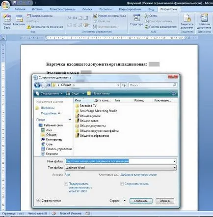Click author name Alex link
The height and width of the screenshot is (217, 213).
[67, 175]
